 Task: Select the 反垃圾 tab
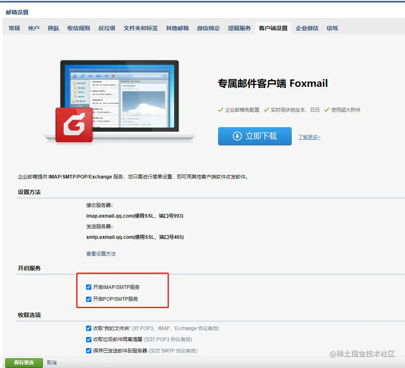107,28
